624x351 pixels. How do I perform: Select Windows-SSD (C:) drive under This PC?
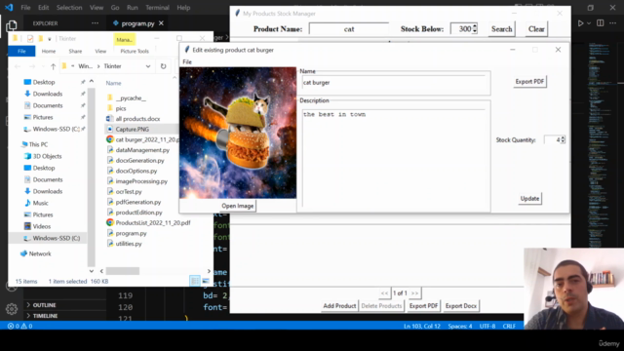pos(57,238)
